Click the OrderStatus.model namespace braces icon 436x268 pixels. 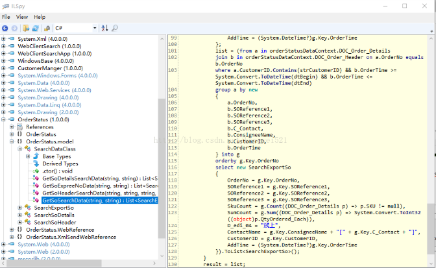coord(19,141)
